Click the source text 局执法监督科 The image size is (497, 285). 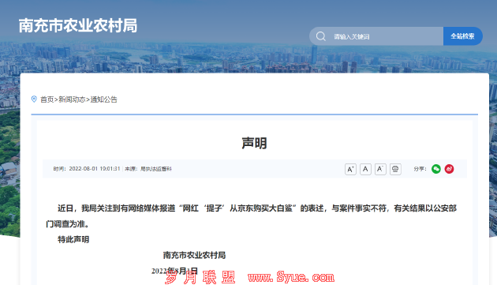[x=156, y=169]
